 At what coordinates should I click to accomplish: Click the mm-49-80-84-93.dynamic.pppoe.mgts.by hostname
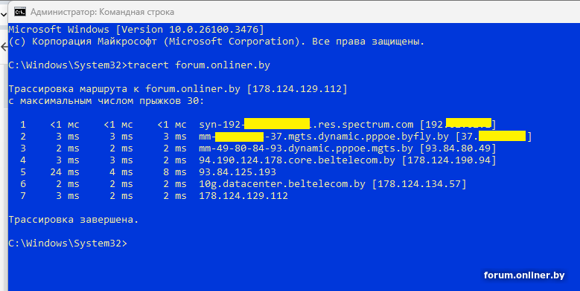pyautogui.click(x=306, y=148)
